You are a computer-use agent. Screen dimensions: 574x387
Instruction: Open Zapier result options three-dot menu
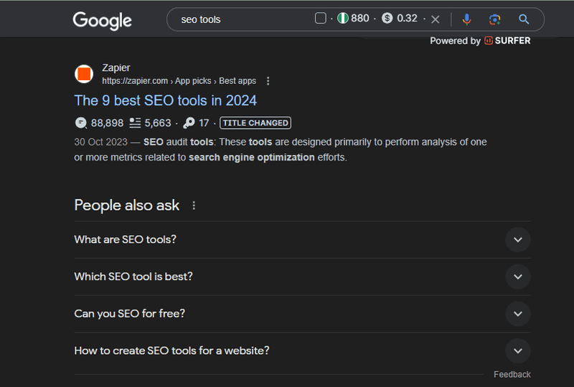point(268,81)
